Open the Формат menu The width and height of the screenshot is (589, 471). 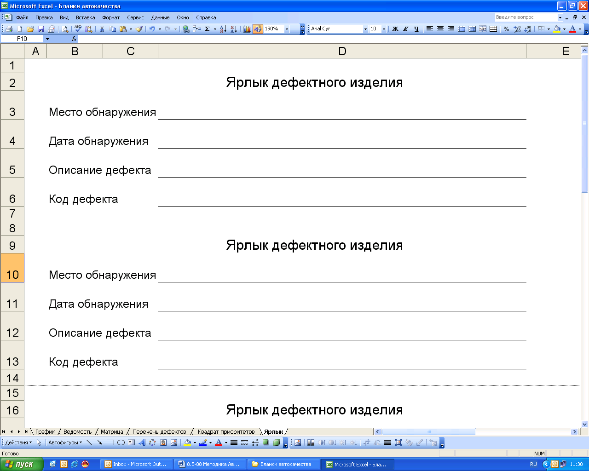111,17
